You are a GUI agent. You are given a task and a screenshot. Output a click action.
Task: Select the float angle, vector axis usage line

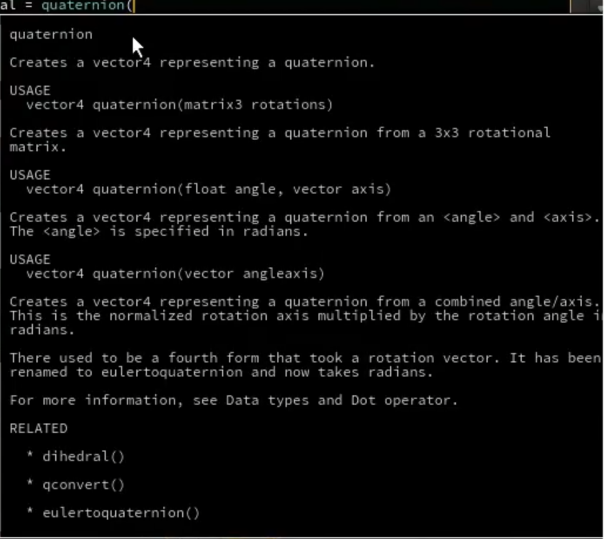click(209, 189)
